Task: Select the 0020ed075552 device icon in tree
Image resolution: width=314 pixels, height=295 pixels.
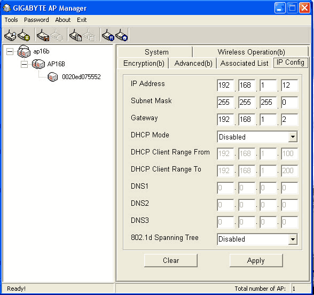Action: point(53,77)
